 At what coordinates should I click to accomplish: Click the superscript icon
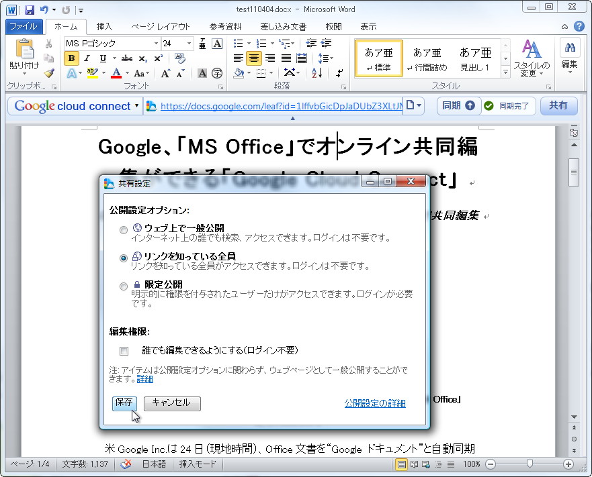click(x=158, y=58)
